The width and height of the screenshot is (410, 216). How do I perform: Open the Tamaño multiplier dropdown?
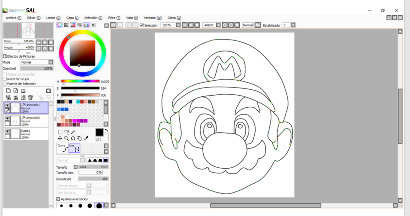coord(76,167)
